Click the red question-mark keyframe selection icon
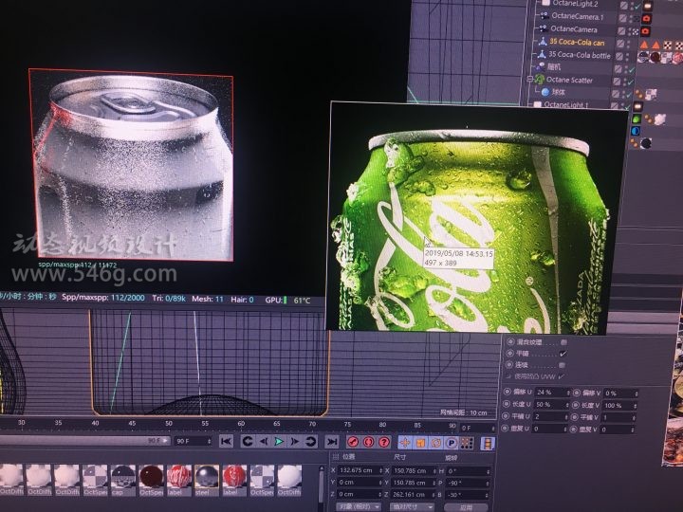The height and width of the screenshot is (512, 683). (x=384, y=443)
